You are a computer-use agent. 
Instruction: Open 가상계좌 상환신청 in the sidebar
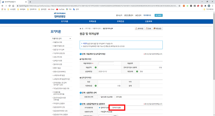click(59, 53)
